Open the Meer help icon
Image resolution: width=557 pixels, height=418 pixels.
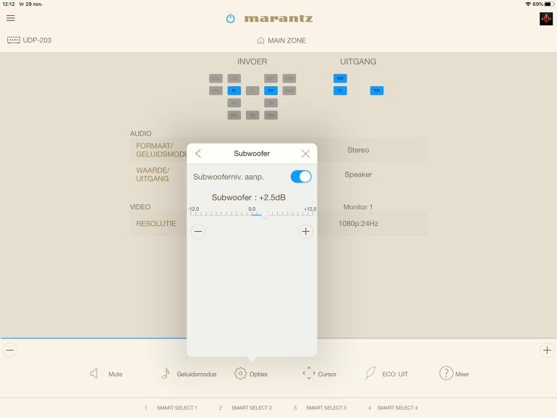pyautogui.click(x=446, y=373)
